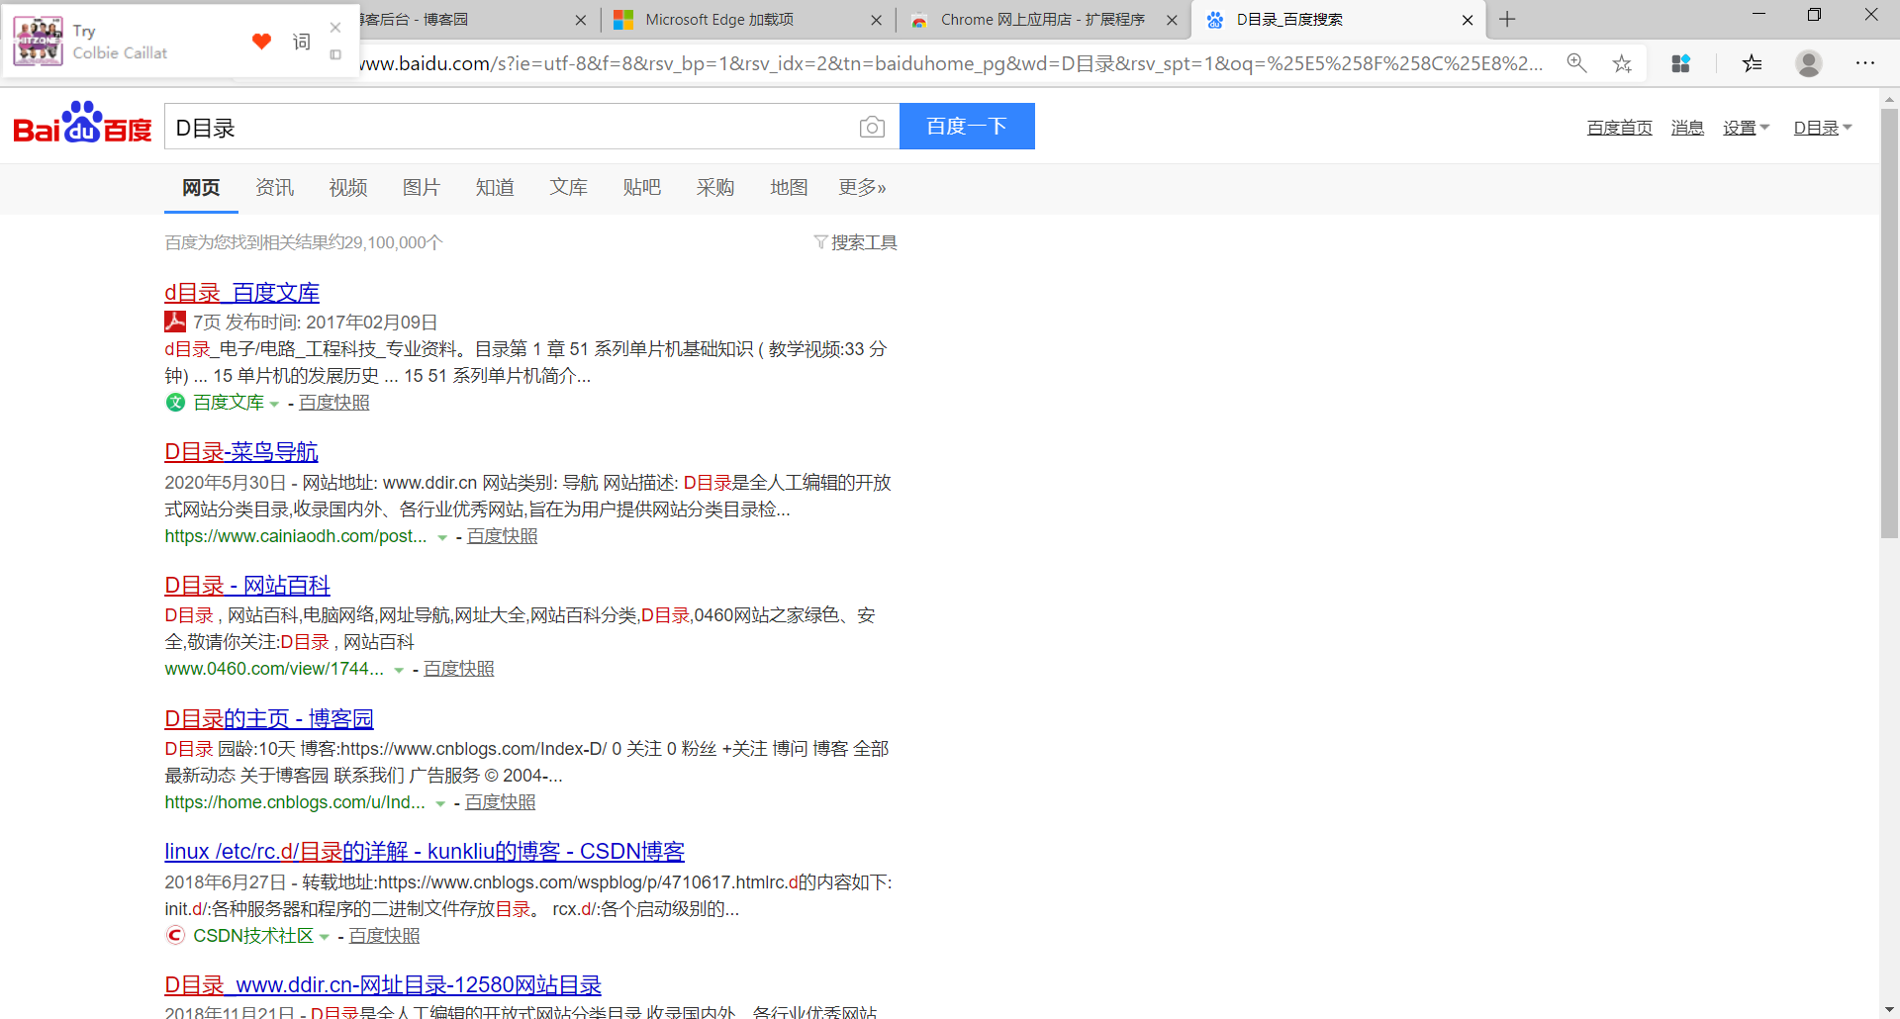This screenshot has height=1019, width=1900.
Task: Click the PDF icon under first result
Action: (175, 322)
